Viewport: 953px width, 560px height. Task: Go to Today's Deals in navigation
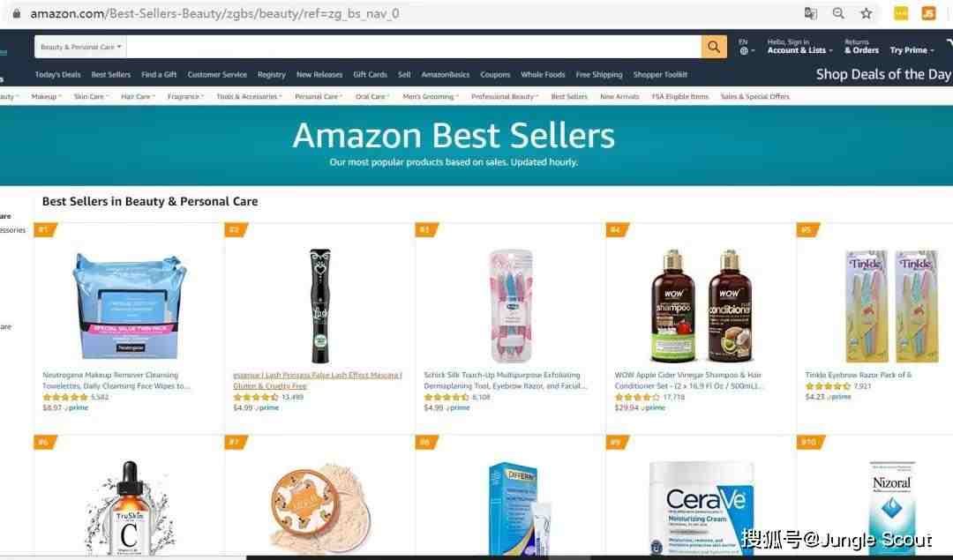point(57,75)
